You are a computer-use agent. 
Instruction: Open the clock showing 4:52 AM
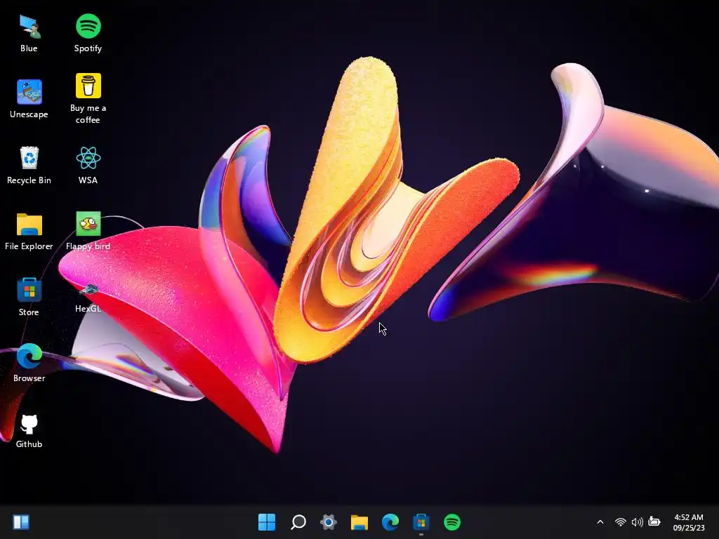coord(689,522)
